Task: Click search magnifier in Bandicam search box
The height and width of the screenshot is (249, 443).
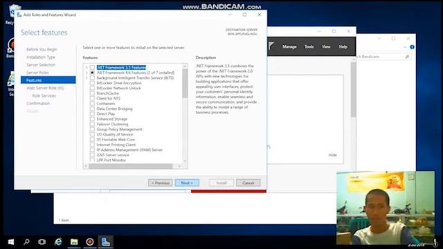Action: click(407, 57)
